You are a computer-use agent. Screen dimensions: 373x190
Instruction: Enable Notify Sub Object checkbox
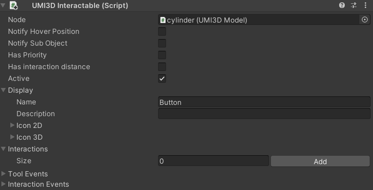tap(162, 43)
